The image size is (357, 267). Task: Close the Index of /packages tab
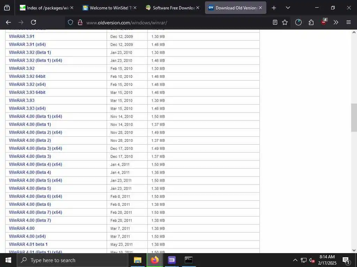pos(72,8)
